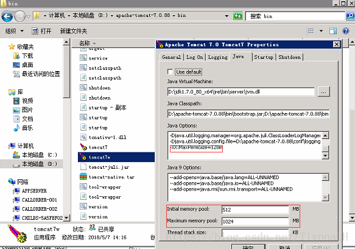Switch to the Logging tab
355x249 pixels.
click(x=218, y=57)
